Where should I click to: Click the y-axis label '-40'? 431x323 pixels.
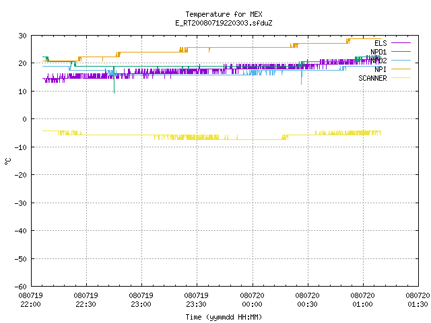[21, 231]
